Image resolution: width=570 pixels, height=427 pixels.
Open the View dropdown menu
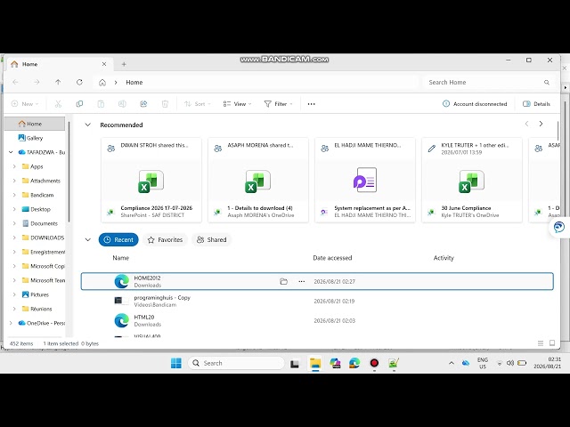point(237,104)
